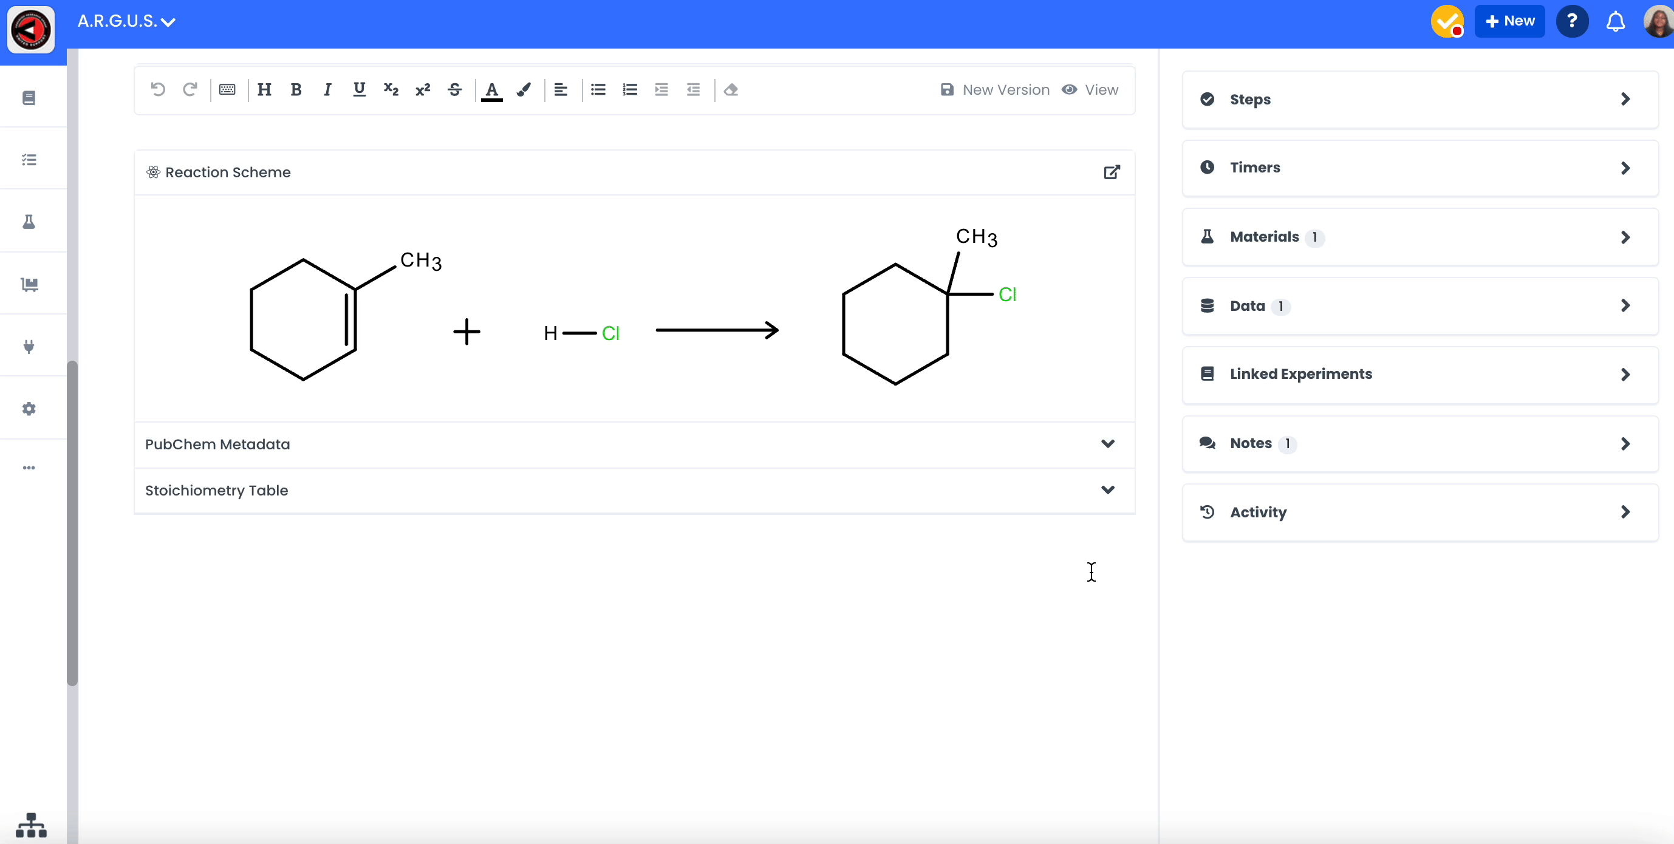Toggle bold text formatting

(x=296, y=90)
